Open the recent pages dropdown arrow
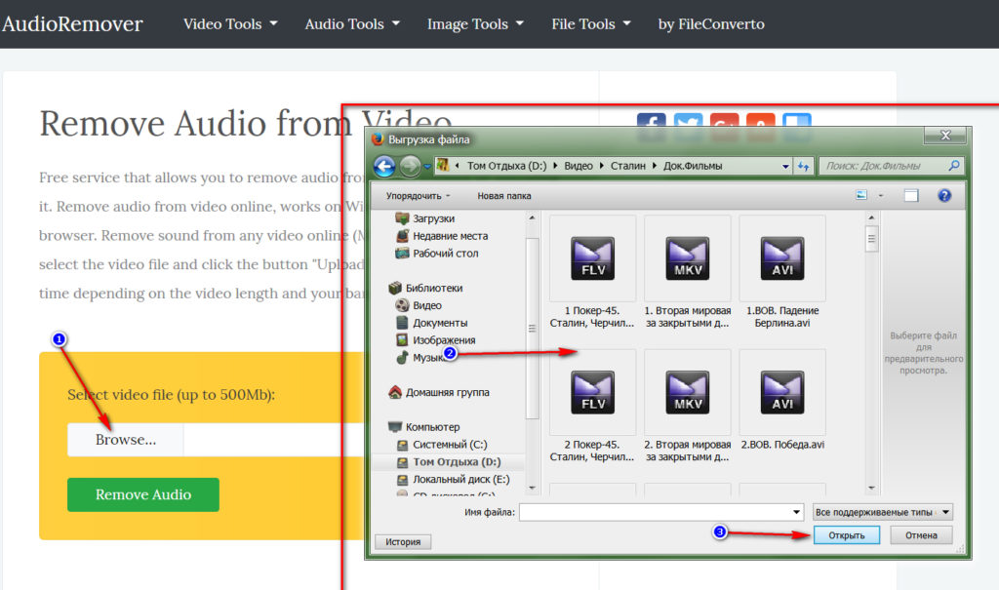Viewport: 999px width, 590px height. pyautogui.click(x=427, y=167)
